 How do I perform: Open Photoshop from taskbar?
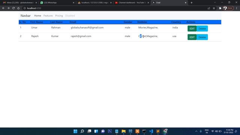(x=110, y=131)
